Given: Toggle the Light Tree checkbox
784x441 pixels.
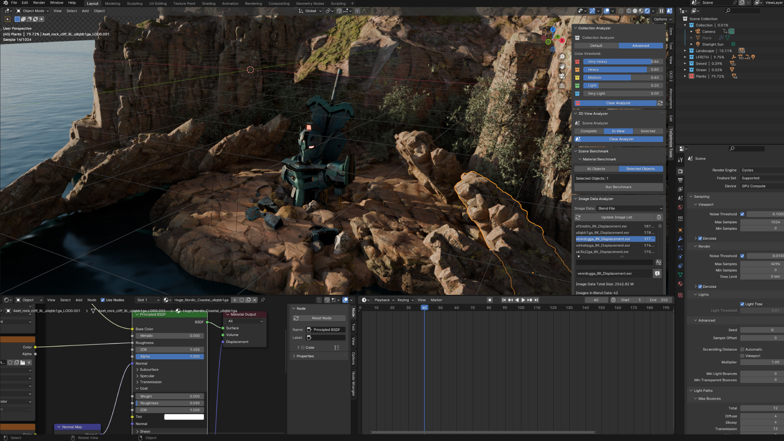Looking at the screenshot, I should pos(742,304).
